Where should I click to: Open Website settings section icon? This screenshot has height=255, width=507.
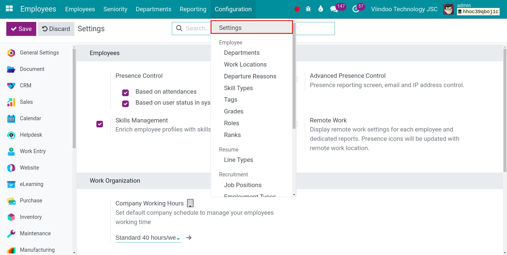11,168
